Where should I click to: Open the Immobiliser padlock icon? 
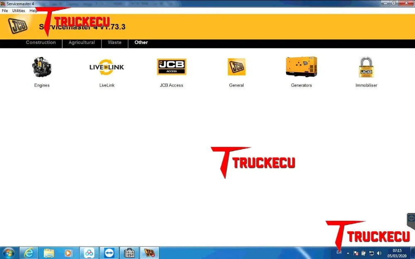tap(366, 67)
